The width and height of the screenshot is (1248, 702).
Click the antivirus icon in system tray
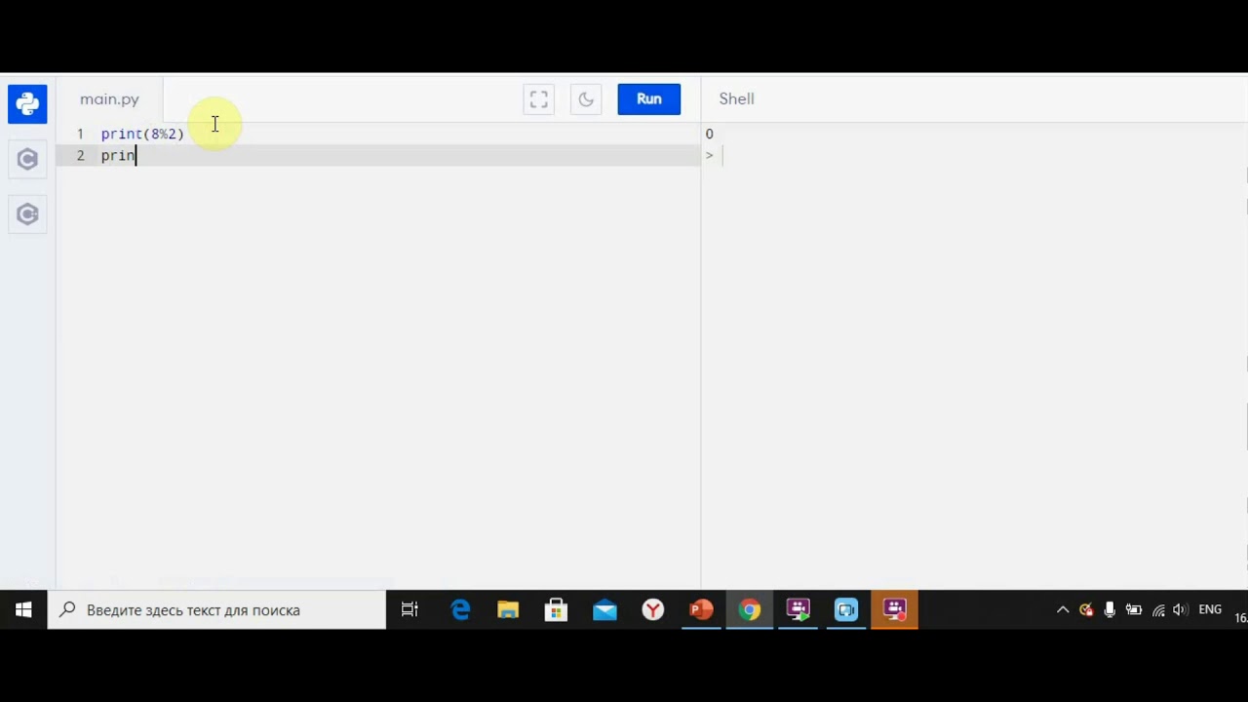(1086, 610)
